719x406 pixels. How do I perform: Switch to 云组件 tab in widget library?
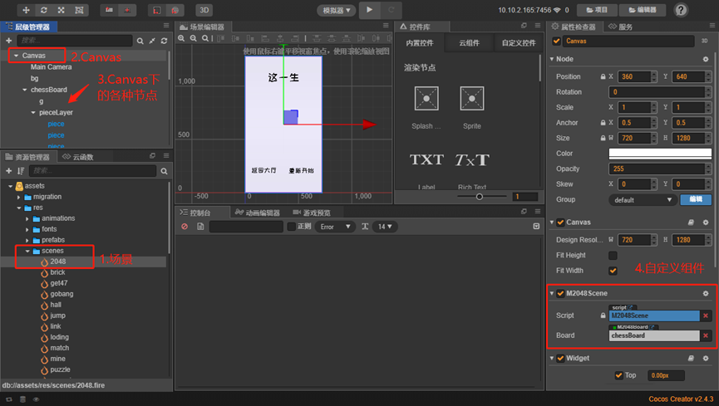[469, 42]
